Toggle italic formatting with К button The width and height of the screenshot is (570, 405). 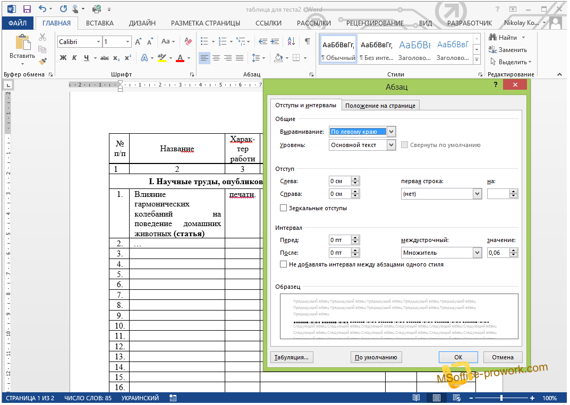coord(74,58)
